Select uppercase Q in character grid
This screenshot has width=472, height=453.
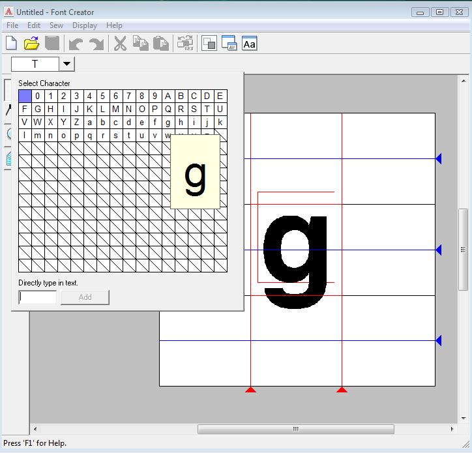[168, 109]
